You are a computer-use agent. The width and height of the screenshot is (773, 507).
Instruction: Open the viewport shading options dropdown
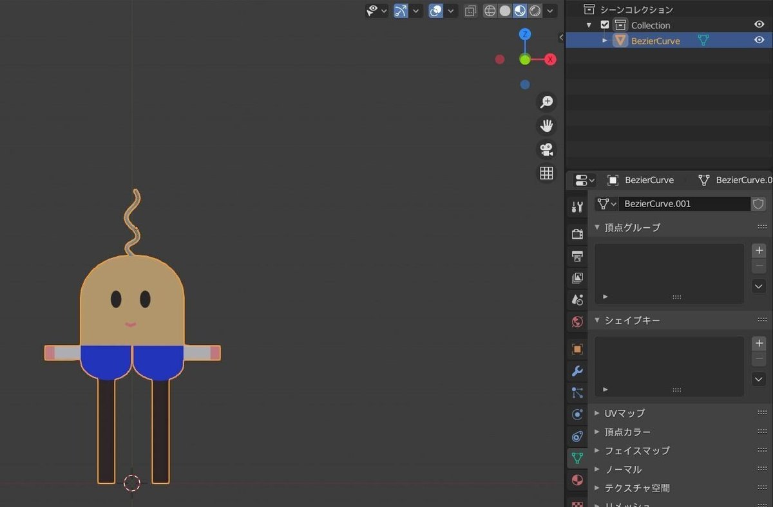coord(550,11)
